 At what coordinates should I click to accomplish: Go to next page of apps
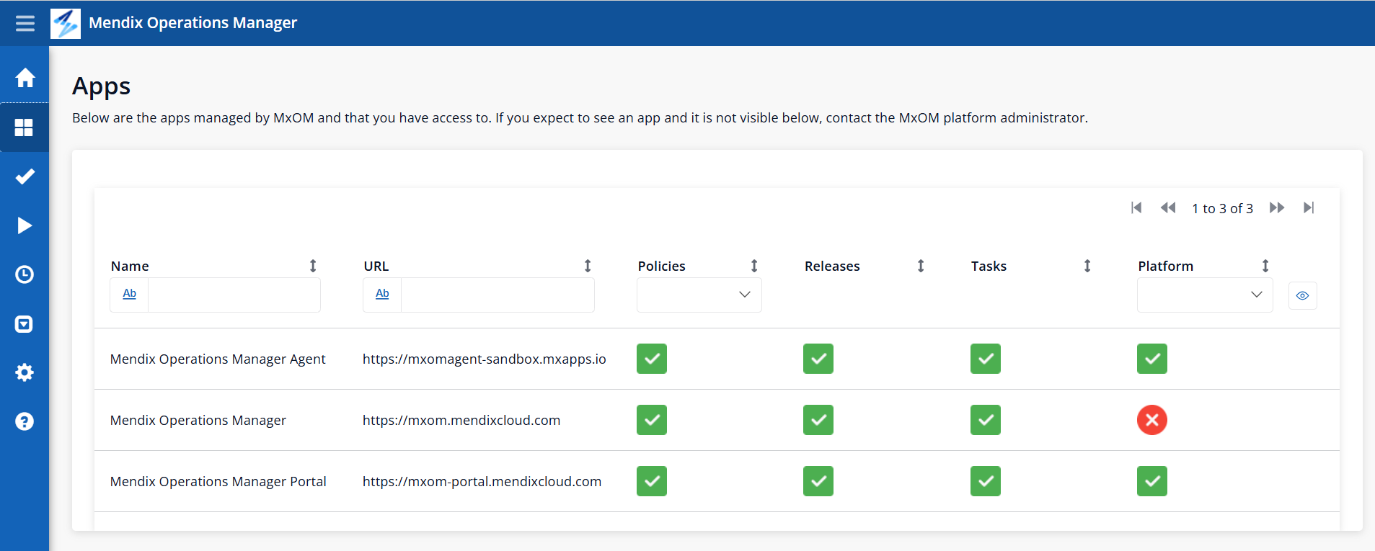tap(1277, 207)
